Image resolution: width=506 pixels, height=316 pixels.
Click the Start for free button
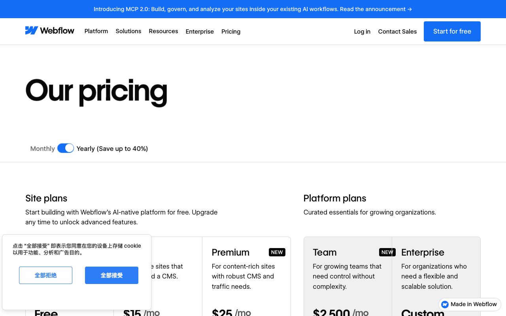(x=452, y=31)
